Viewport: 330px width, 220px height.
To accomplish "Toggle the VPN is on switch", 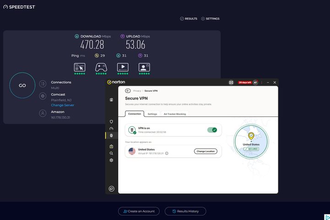I will coord(212,130).
